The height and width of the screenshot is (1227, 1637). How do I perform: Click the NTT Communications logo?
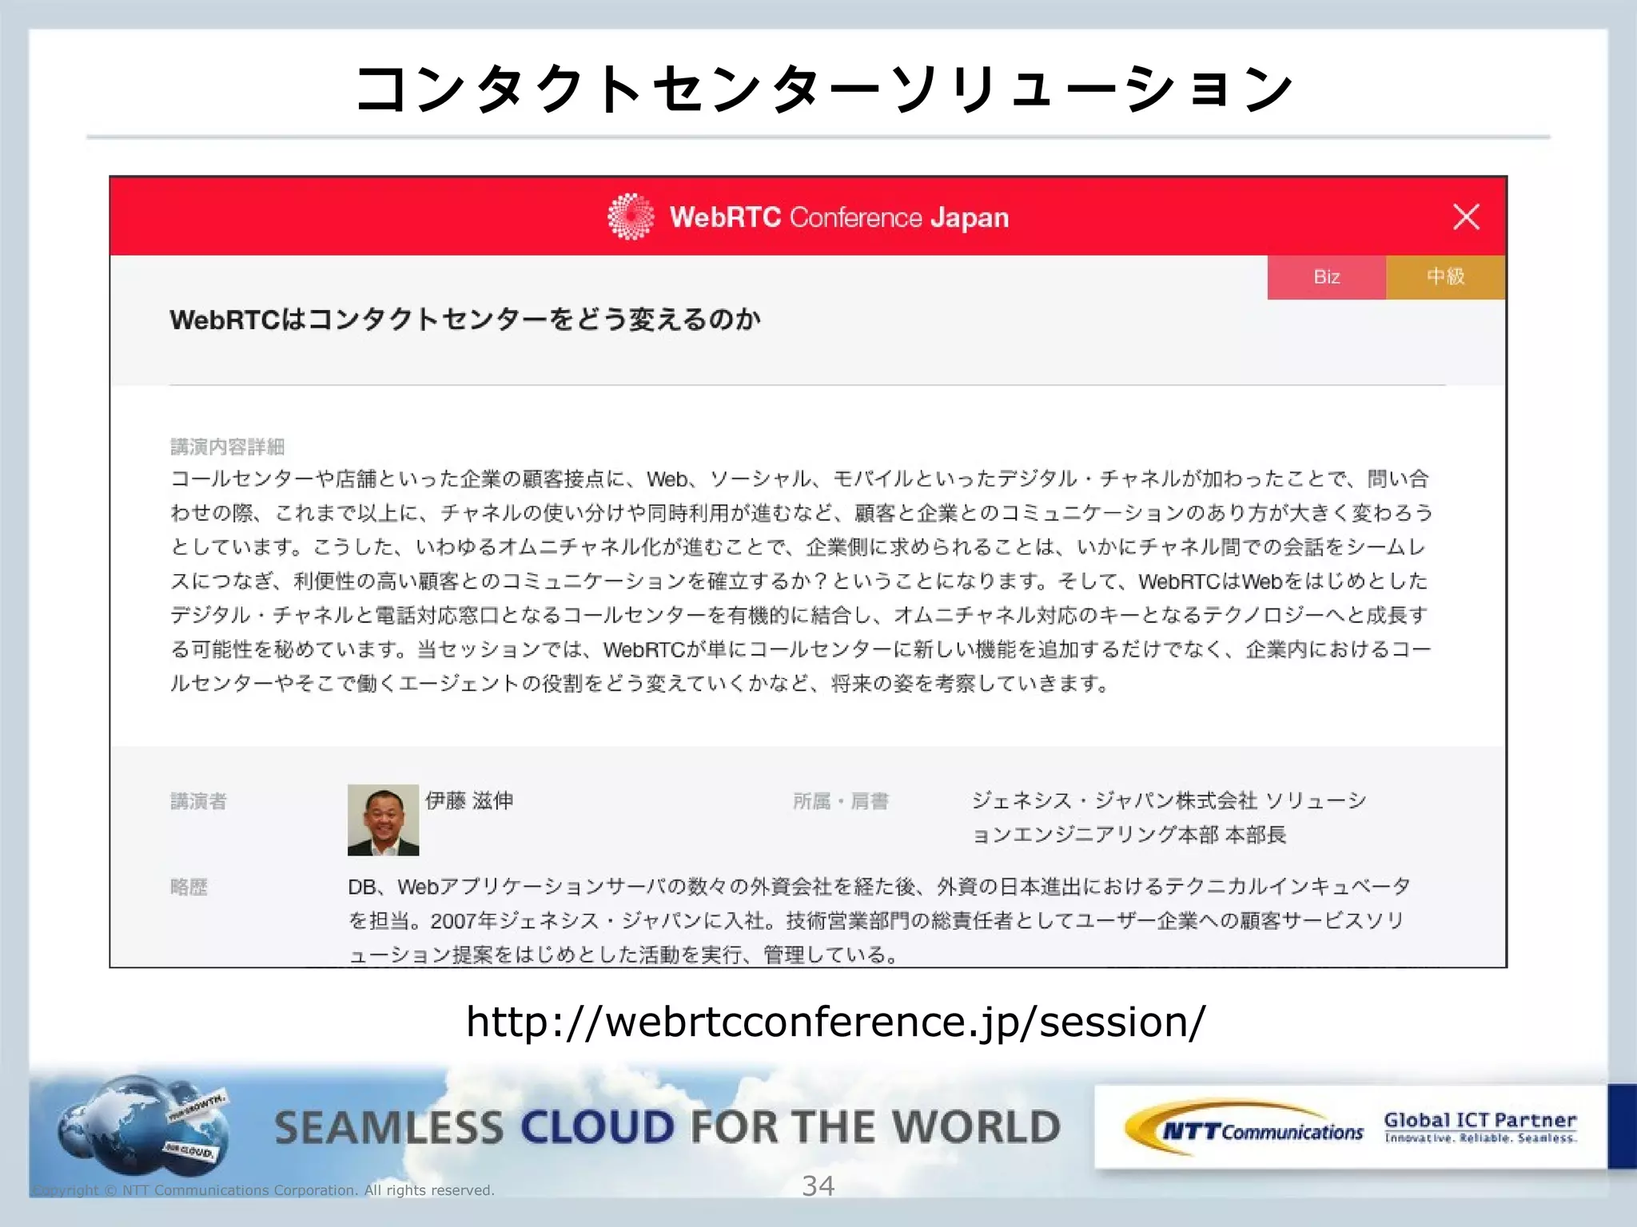[1244, 1129]
